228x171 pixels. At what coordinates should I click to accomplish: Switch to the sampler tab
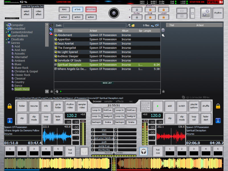pyautogui.click(x=108, y=101)
